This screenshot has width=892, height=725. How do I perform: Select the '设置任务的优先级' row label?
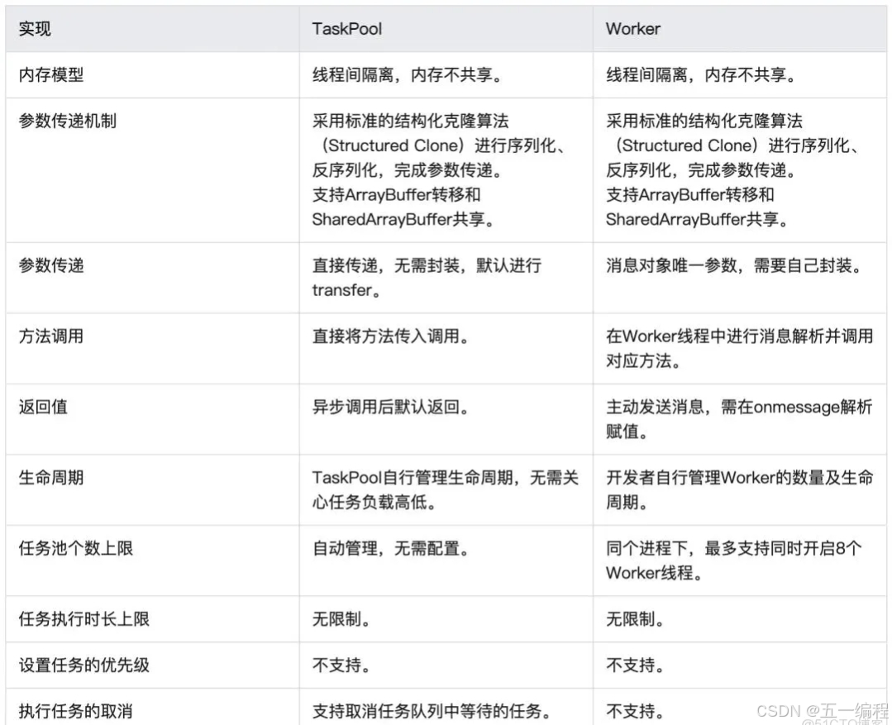[83, 665]
